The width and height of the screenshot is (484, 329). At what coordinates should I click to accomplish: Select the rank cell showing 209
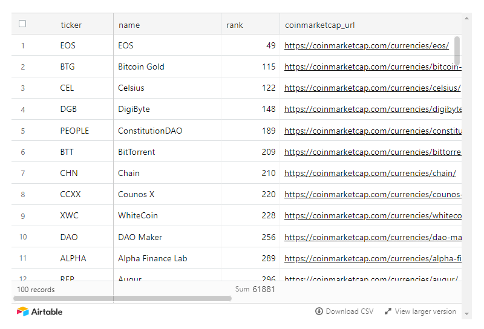(250, 152)
